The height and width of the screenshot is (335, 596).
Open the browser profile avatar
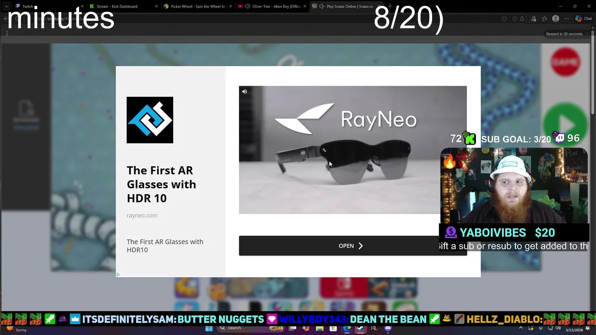[555, 19]
